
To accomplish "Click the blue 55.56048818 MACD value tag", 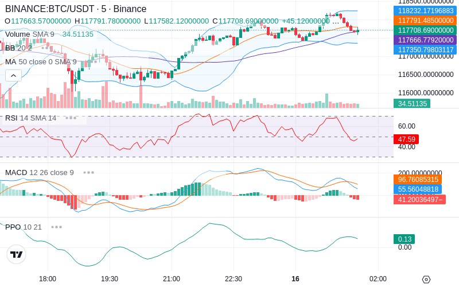I will 418,189.
